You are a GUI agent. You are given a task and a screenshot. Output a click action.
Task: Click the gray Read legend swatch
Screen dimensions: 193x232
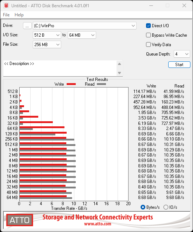click(101, 84)
